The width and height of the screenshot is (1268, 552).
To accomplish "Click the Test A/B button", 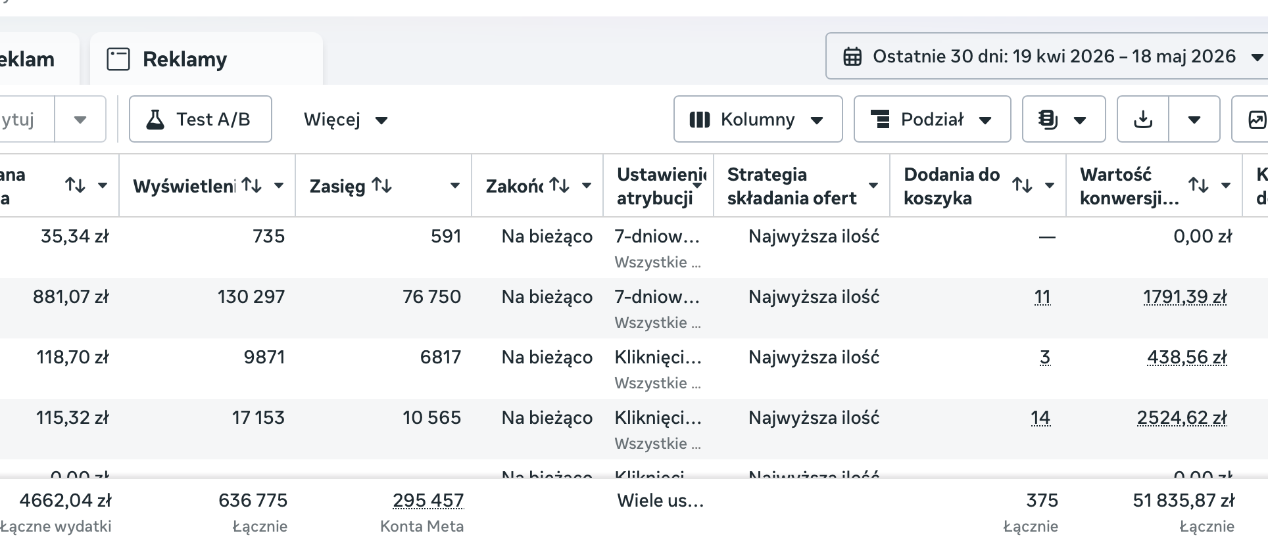I will pos(201,119).
